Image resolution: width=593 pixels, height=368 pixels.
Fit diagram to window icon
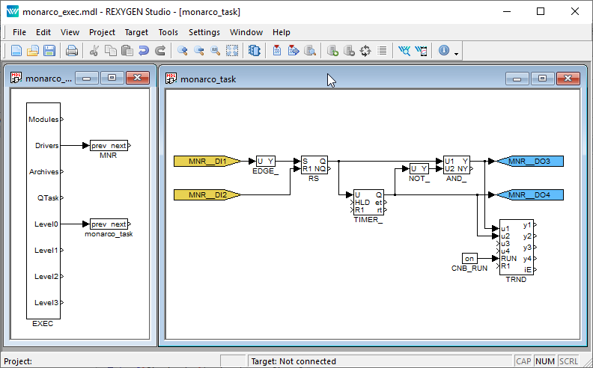pyautogui.click(x=232, y=51)
